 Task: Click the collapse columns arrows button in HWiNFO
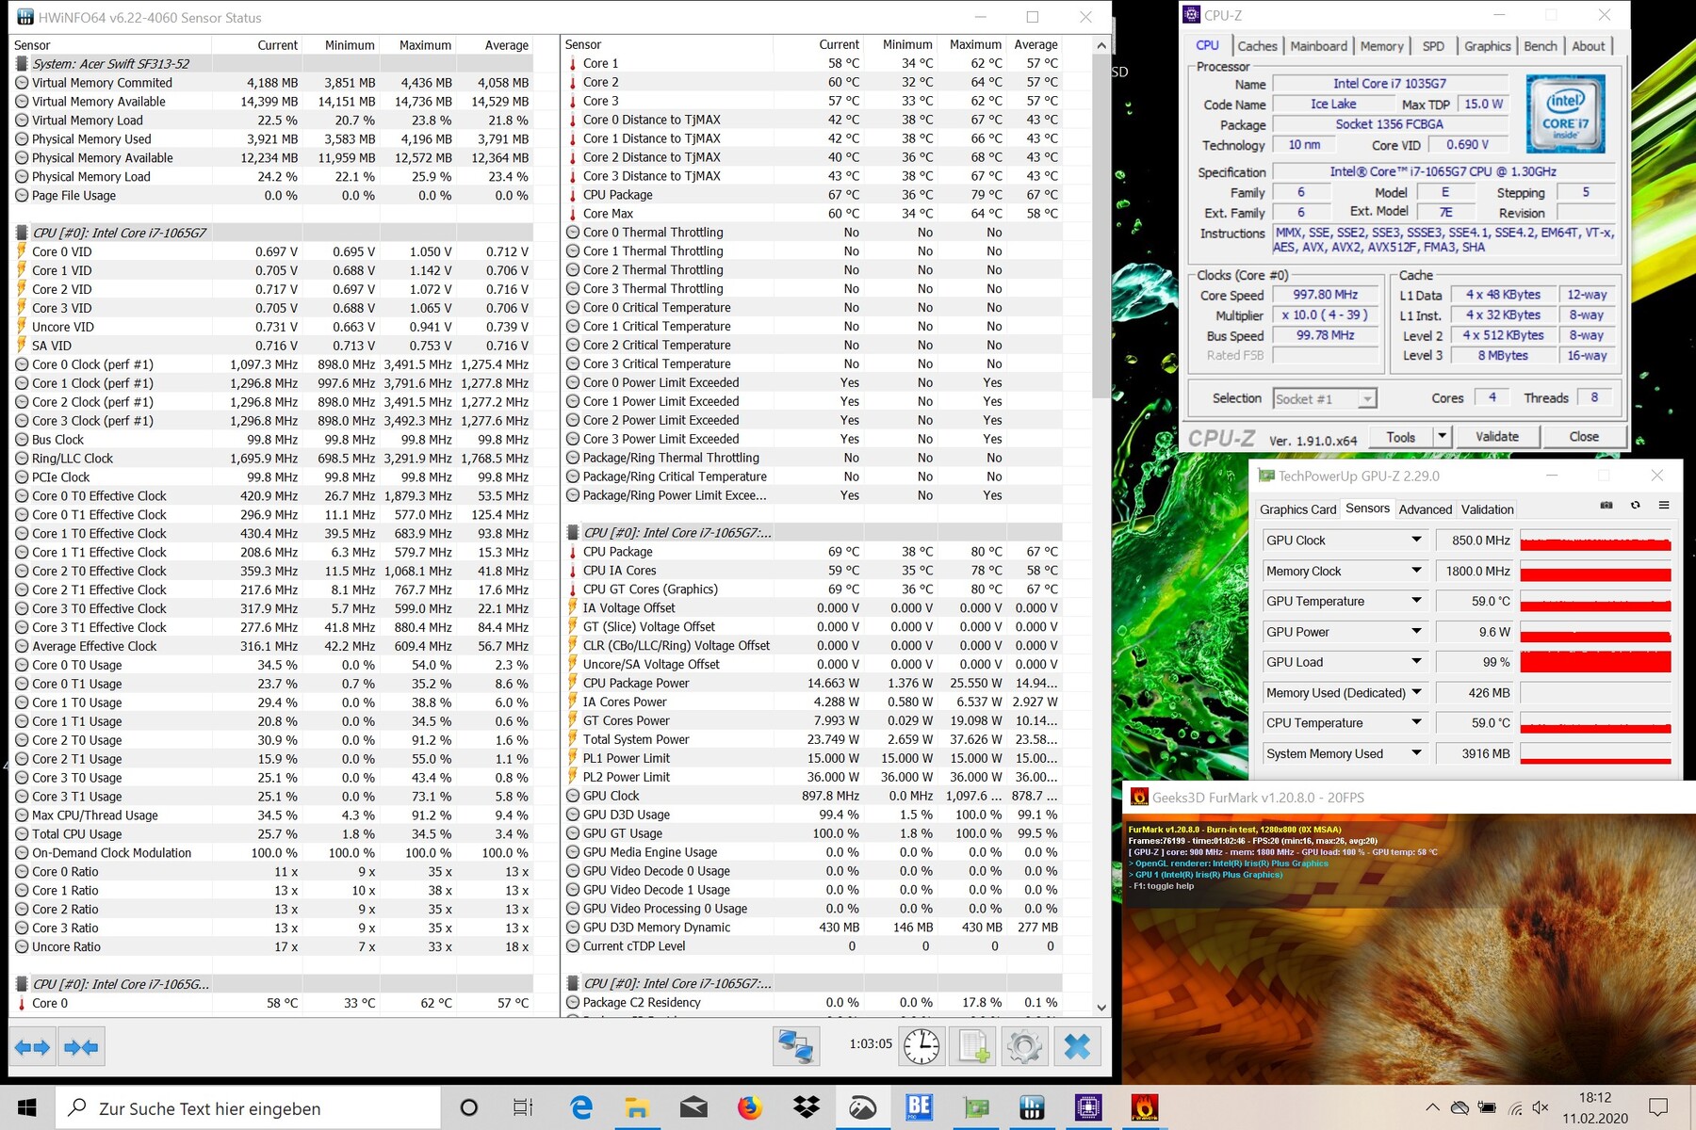(81, 1047)
